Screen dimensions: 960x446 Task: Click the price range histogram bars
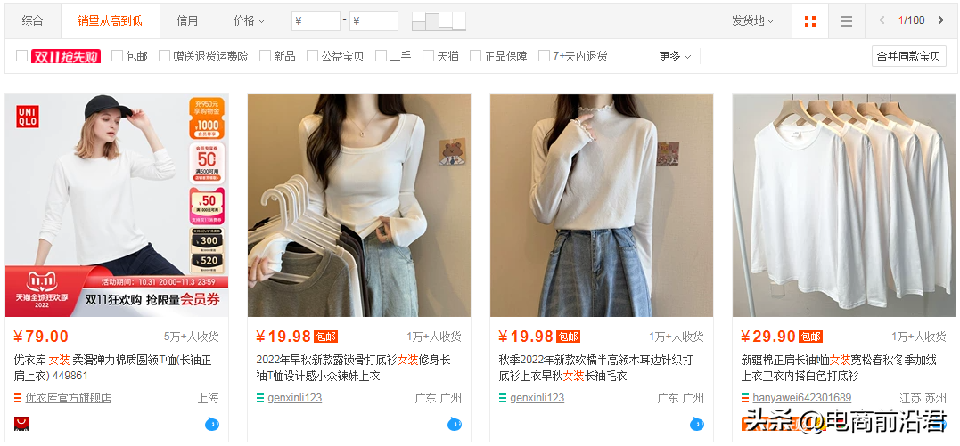coord(439,21)
